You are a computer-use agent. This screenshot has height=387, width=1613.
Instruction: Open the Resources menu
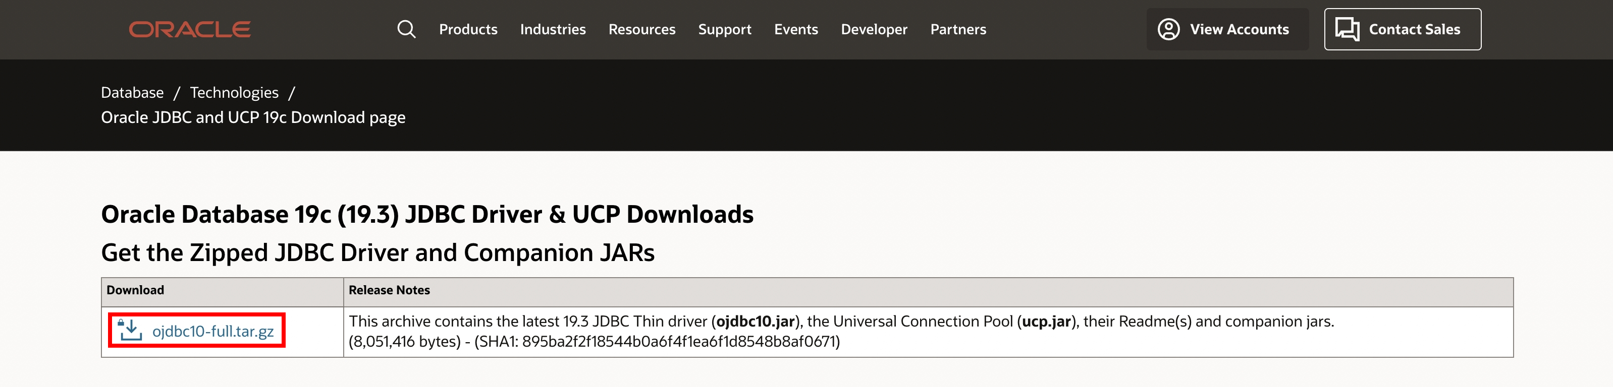(642, 29)
